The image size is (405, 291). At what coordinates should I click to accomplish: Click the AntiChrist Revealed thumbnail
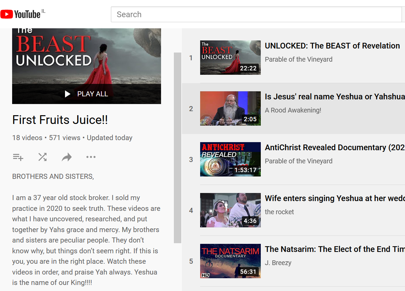[230, 159]
